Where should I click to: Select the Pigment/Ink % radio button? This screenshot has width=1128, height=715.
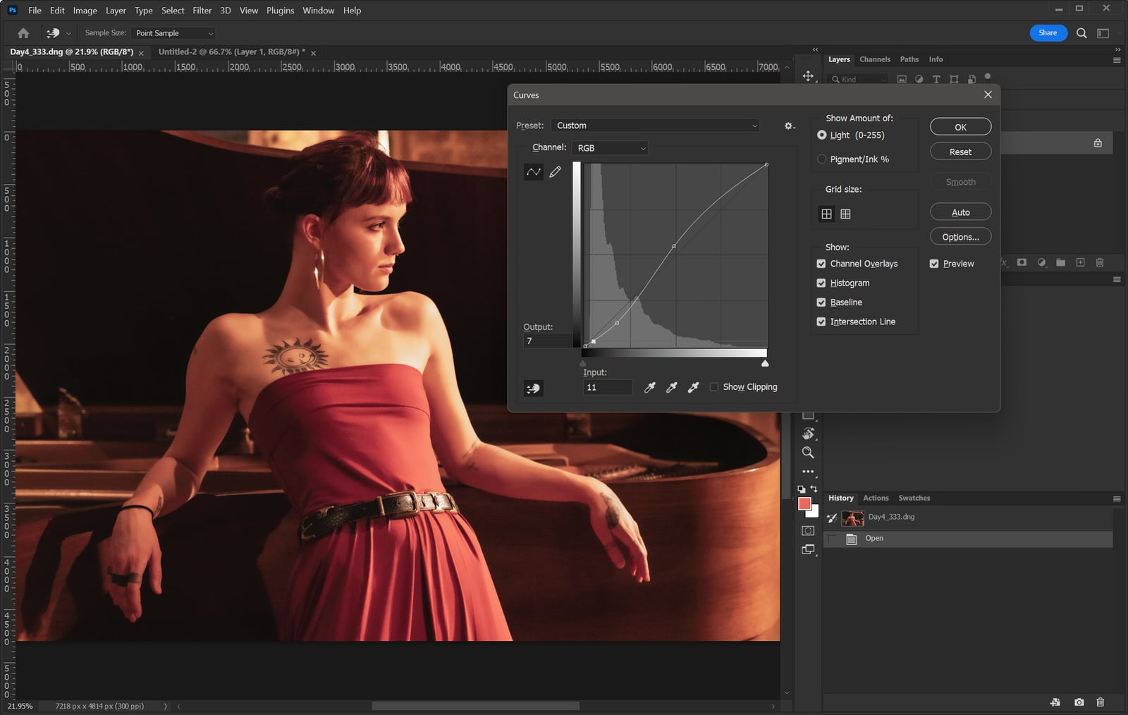pyautogui.click(x=822, y=159)
